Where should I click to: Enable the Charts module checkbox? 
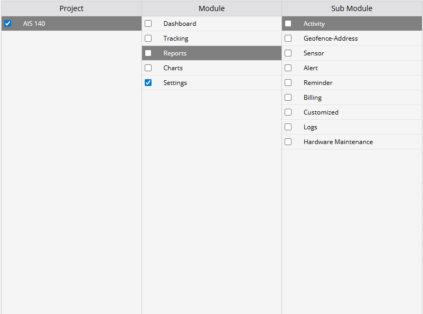148,68
